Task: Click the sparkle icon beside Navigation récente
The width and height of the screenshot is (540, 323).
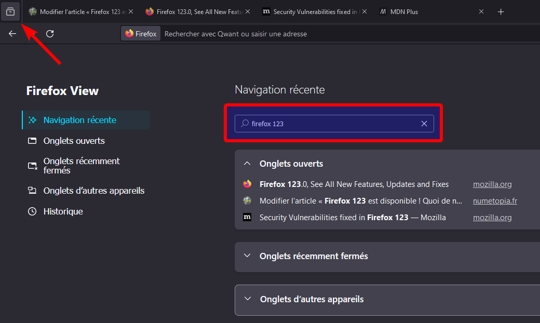Action: pos(32,120)
